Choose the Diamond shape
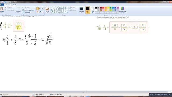This screenshot has width=172, height=97. click(54, 10)
